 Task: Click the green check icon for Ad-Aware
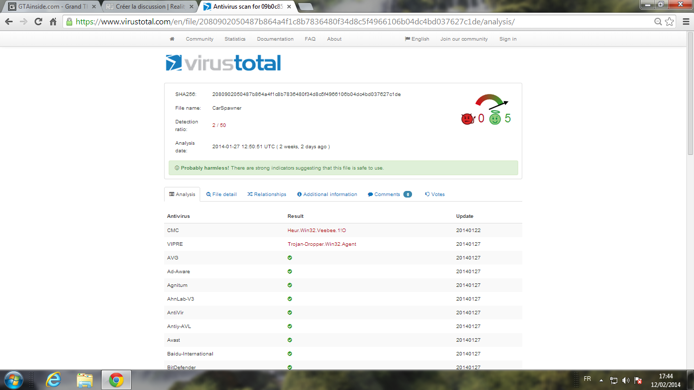pyautogui.click(x=290, y=272)
